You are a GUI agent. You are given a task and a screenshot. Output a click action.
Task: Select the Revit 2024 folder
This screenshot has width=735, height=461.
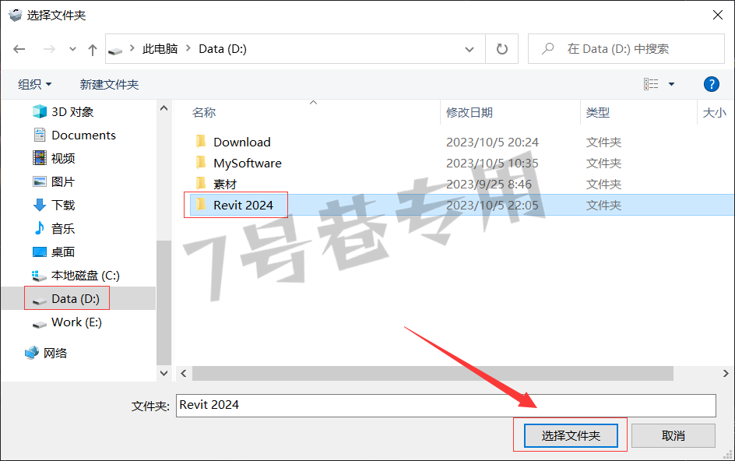pos(243,205)
